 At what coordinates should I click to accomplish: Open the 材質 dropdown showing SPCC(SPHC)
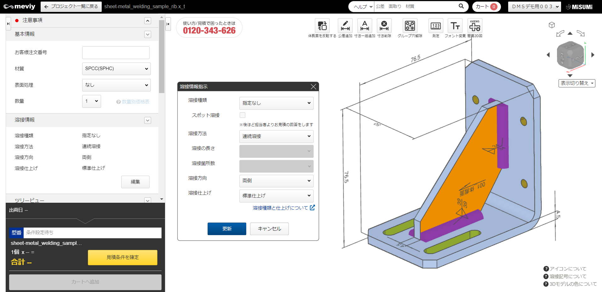(x=116, y=69)
